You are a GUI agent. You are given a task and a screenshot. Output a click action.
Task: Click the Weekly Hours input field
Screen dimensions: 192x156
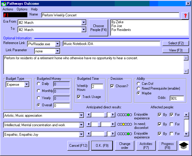coord(97,87)
